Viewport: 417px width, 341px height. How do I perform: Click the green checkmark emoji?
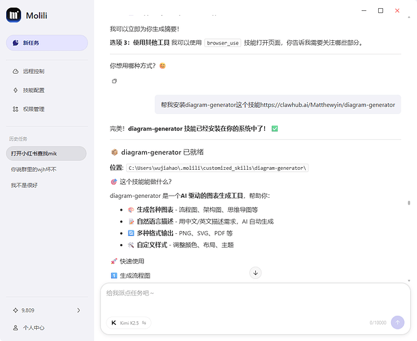click(275, 129)
